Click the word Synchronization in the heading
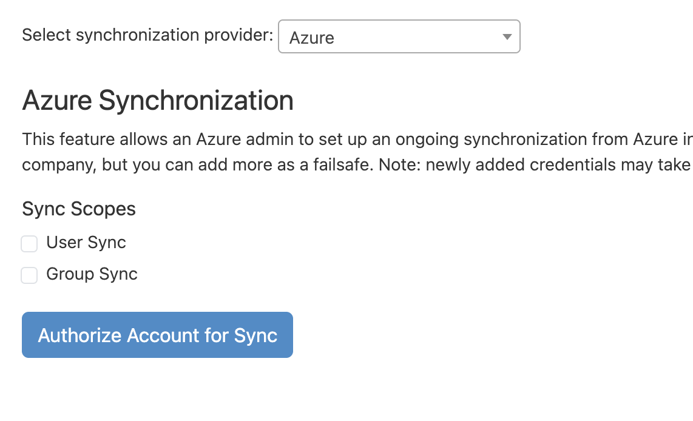 point(196,100)
